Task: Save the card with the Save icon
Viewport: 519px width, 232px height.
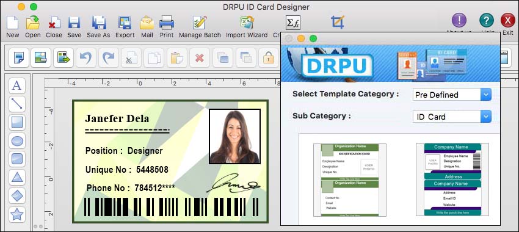Action: click(x=74, y=23)
